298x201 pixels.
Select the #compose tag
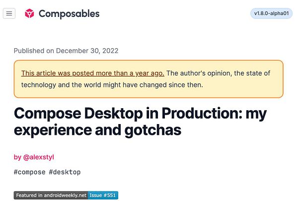[29, 172]
